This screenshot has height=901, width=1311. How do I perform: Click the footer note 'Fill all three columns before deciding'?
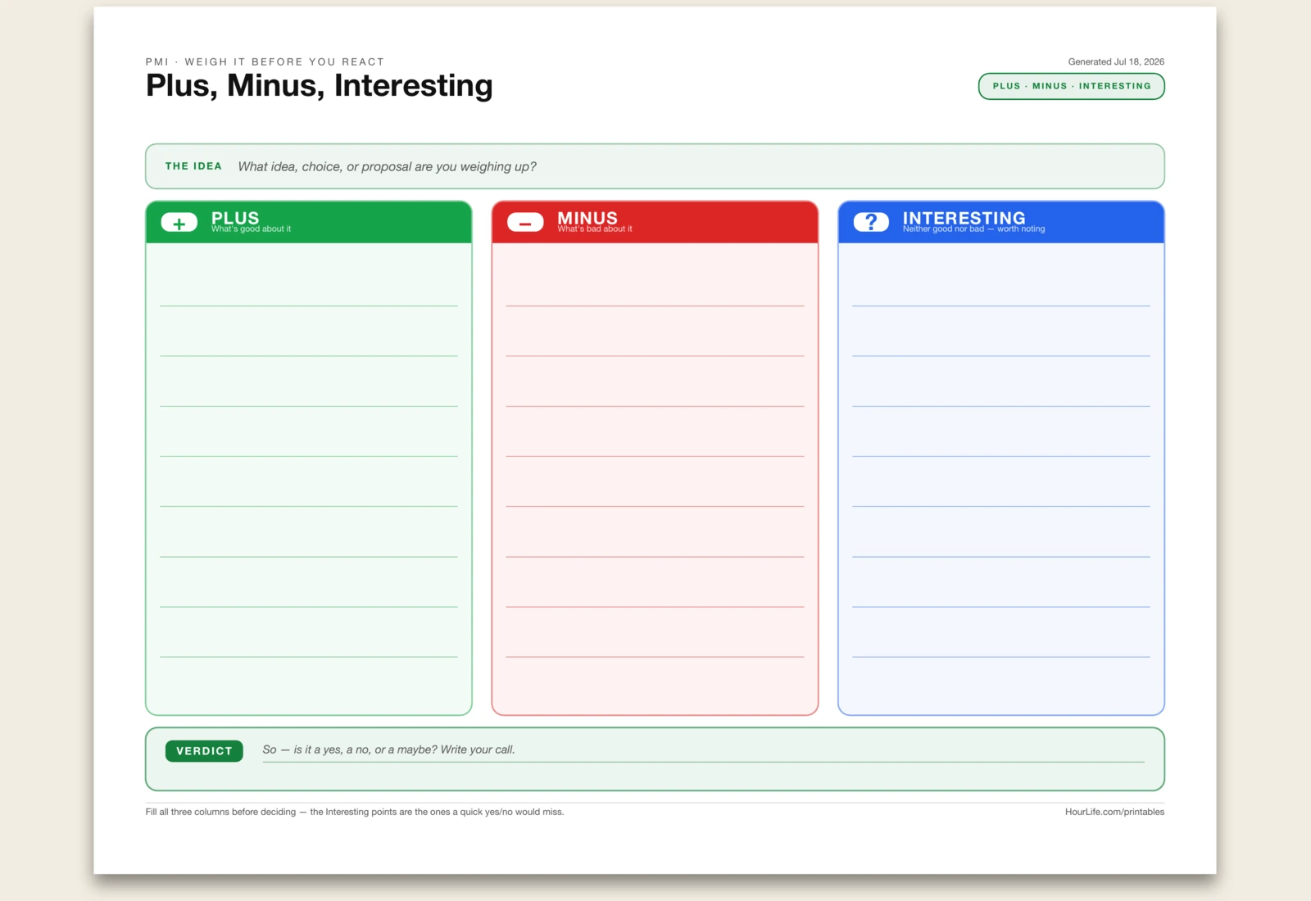pyautogui.click(x=355, y=812)
